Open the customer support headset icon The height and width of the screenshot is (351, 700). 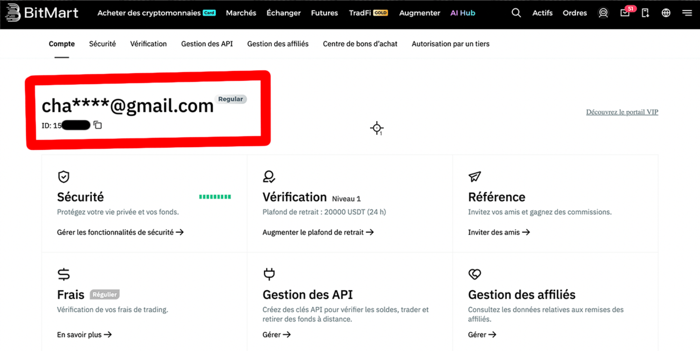(x=603, y=13)
